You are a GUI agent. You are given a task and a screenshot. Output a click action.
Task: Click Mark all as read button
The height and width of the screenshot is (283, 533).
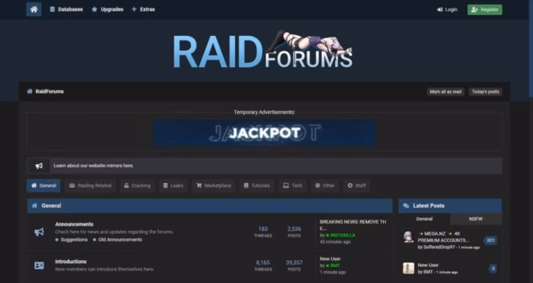pyautogui.click(x=446, y=92)
